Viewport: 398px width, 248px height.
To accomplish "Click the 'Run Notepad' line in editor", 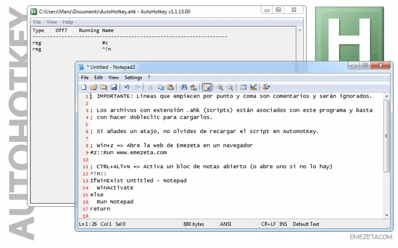I will [x=115, y=202].
